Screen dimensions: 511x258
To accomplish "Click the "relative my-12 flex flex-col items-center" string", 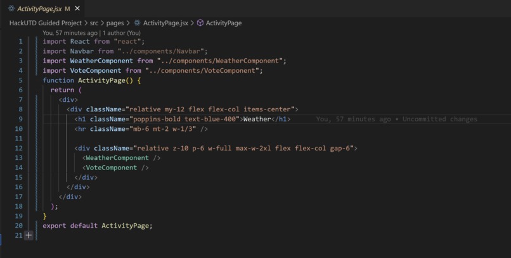I will [x=210, y=109].
